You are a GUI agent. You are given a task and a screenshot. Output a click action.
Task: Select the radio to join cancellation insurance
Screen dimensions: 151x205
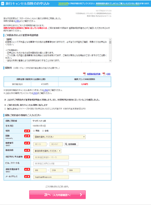pos(5,105)
